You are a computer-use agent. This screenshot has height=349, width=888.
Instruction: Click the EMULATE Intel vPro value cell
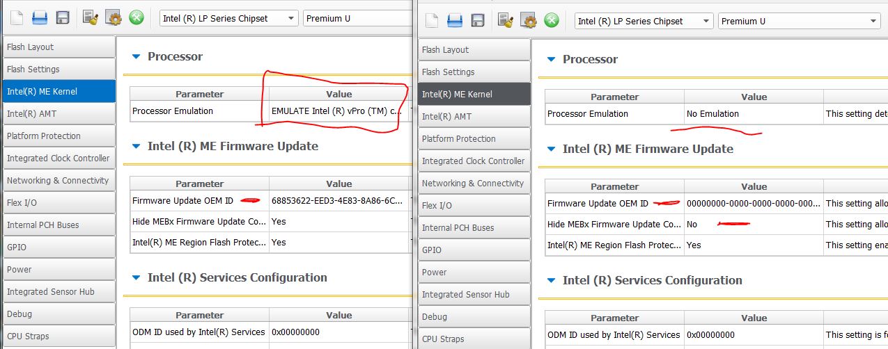coord(338,111)
